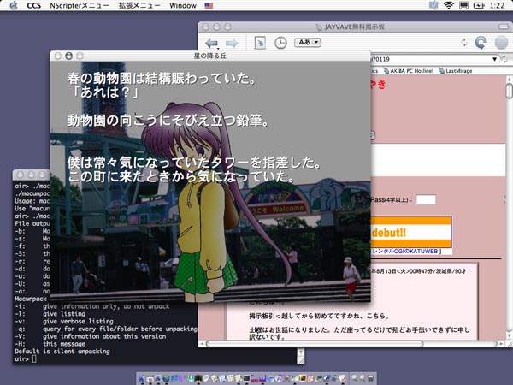Open the history clock icon in browser
Screen dimensions: 513x385
point(280,43)
